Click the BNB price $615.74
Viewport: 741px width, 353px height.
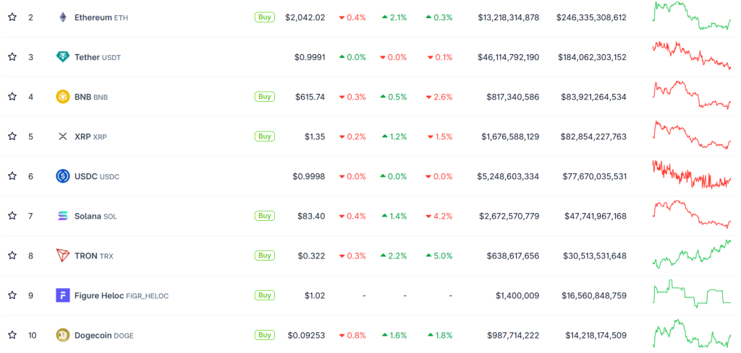pyautogui.click(x=310, y=97)
